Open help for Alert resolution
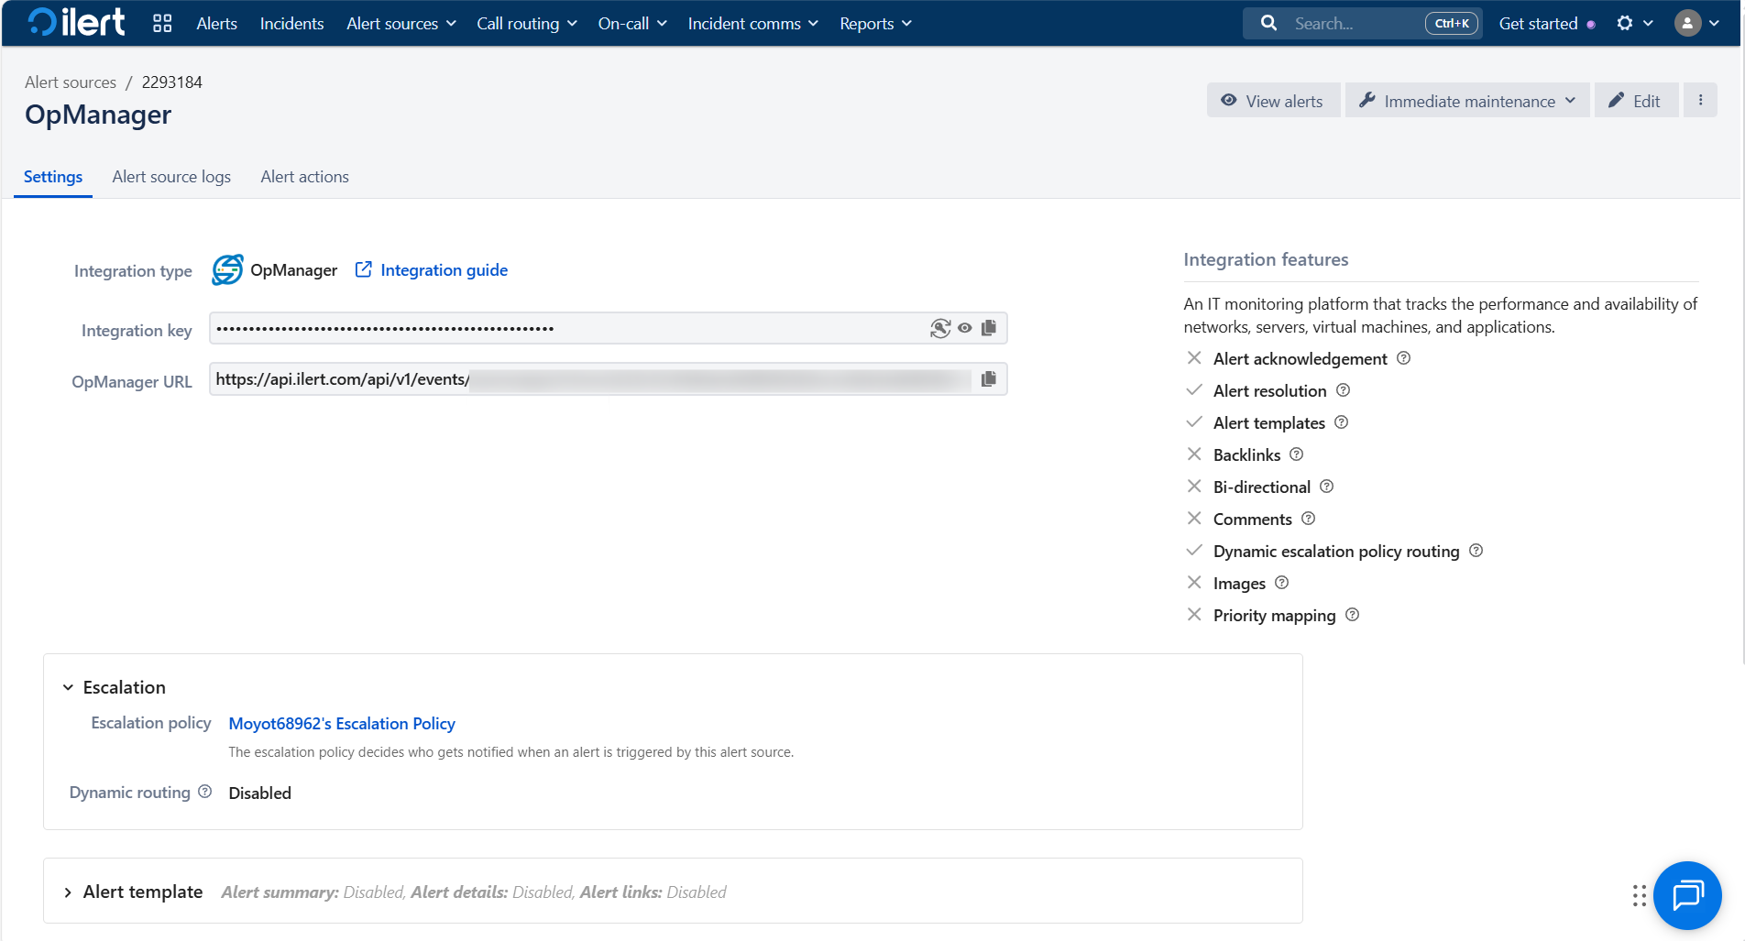The width and height of the screenshot is (1745, 941). click(1343, 390)
